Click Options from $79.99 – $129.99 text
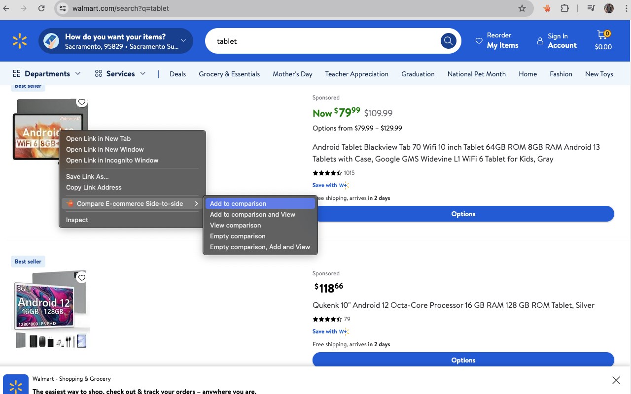 tap(357, 128)
